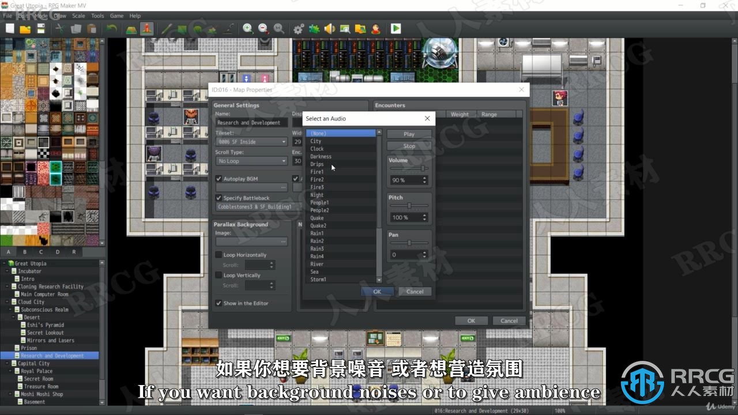Image resolution: width=738 pixels, height=415 pixels.
Task: Collapse the Desert tree node
Action: 14,317
